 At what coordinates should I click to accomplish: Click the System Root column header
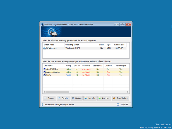point(53,45)
